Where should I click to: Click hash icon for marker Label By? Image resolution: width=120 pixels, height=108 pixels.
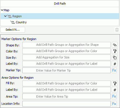coord(114,64)
